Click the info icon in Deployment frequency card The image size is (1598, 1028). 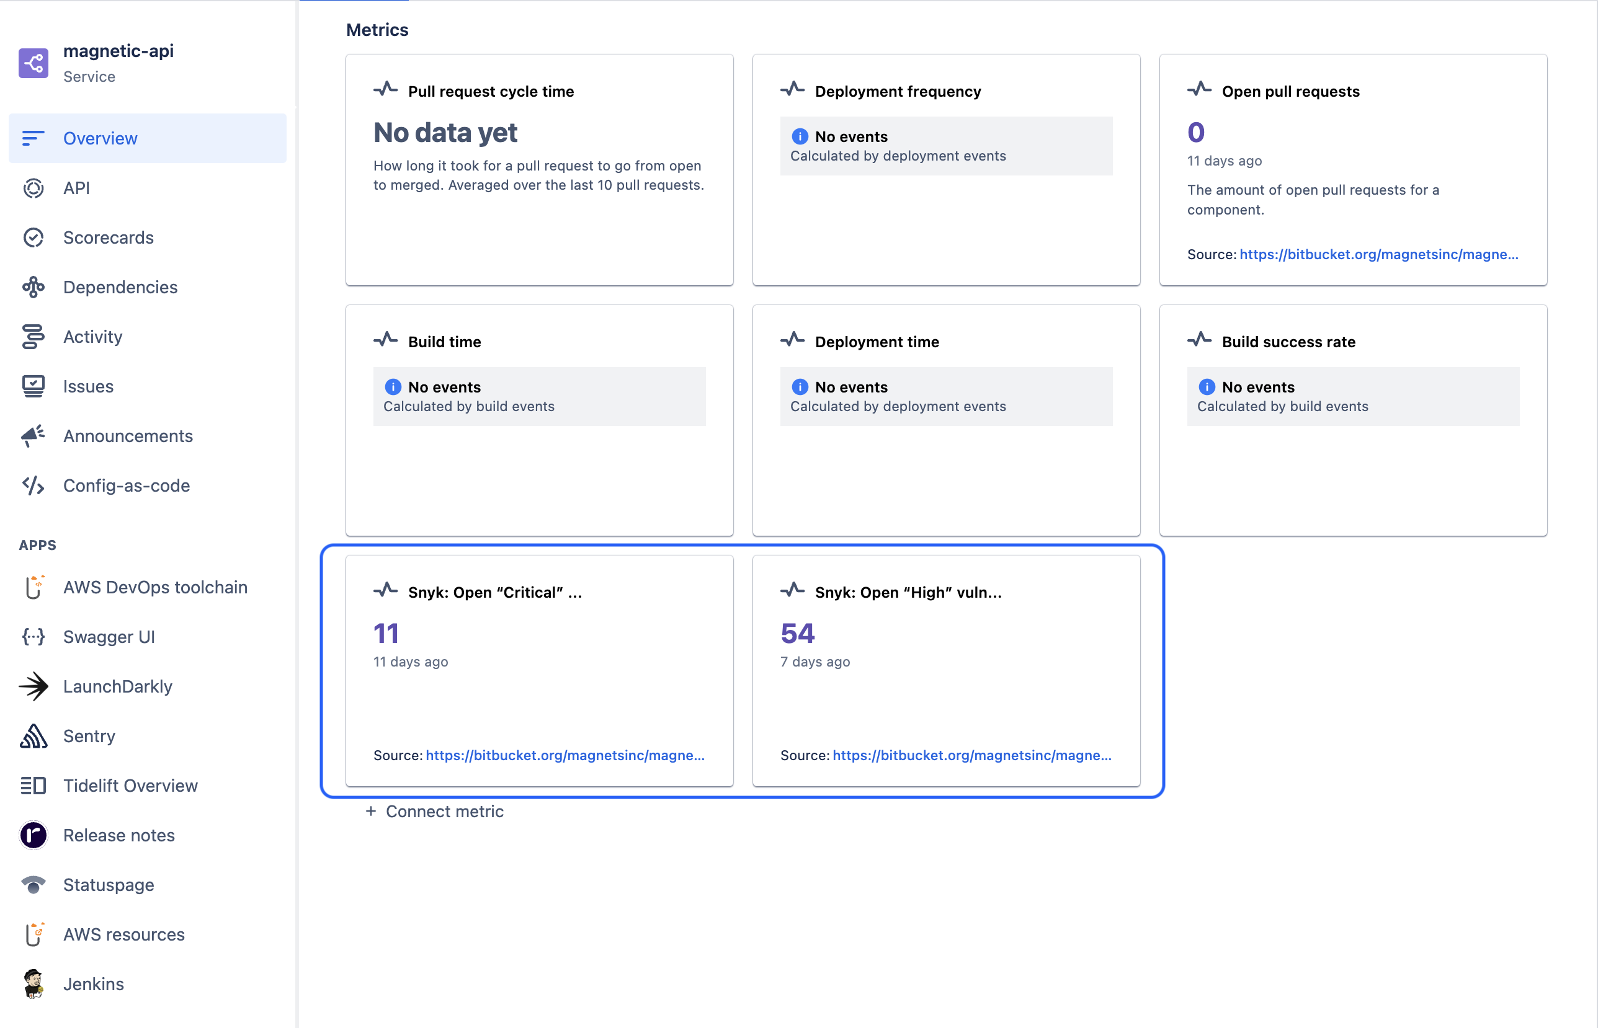pos(798,136)
